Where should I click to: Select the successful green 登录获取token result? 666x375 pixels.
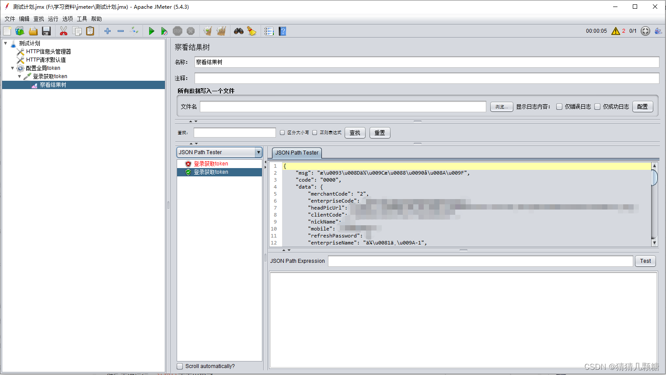pyautogui.click(x=211, y=172)
